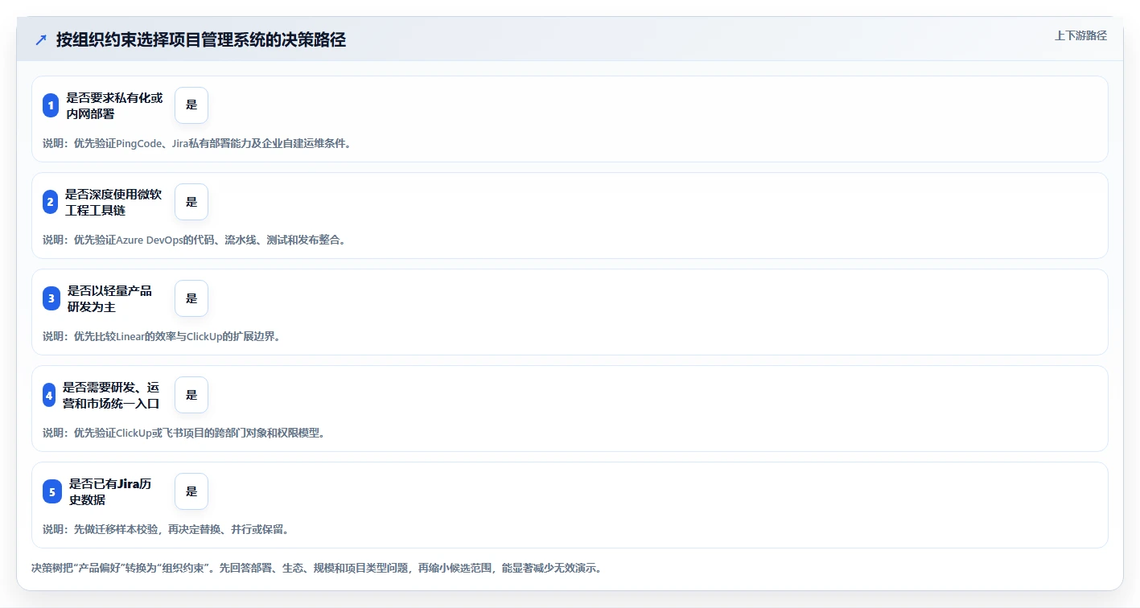Click the note comparing Linear and ClickUp
This screenshot has width=1140, height=608.
coord(162,336)
